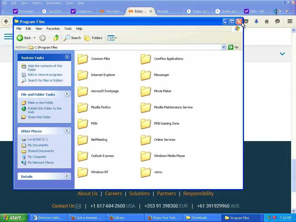
Task: Open Local Disk (C:) in Other Places
Action: click(x=38, y=139)
